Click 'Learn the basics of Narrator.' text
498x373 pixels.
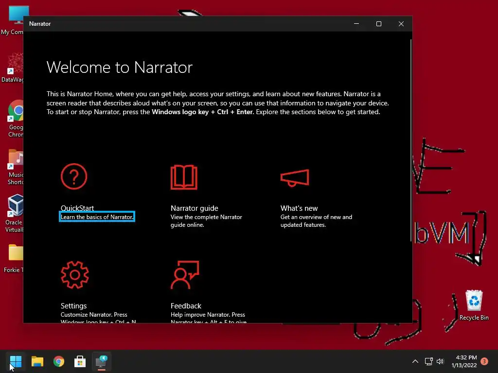[x=97, y=217]
